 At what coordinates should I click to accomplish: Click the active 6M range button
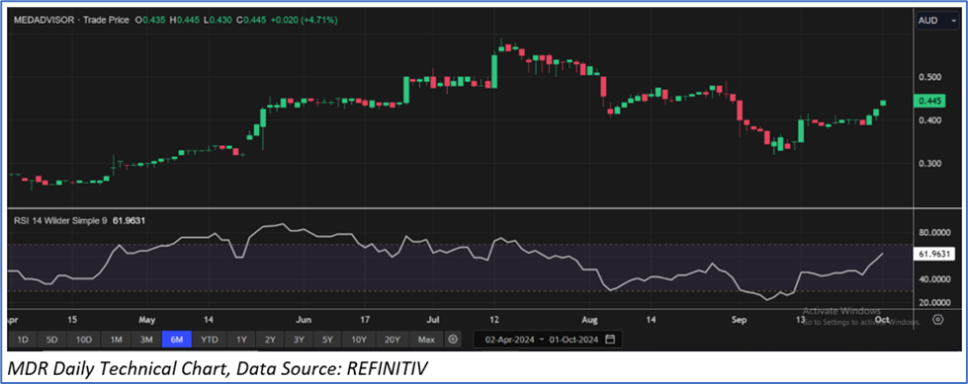pos(177,339)
